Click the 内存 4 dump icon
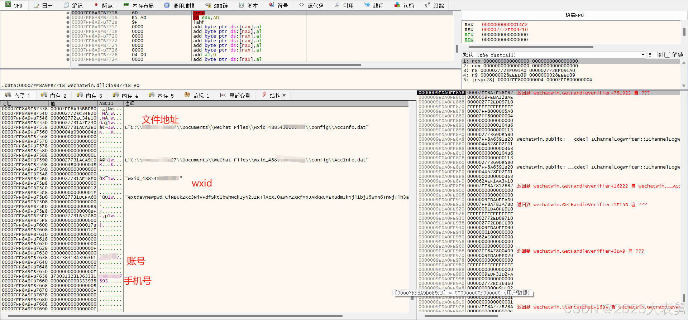Image resolution: width=688 pixels, height=320 pixels. click(x=116, y=95)
